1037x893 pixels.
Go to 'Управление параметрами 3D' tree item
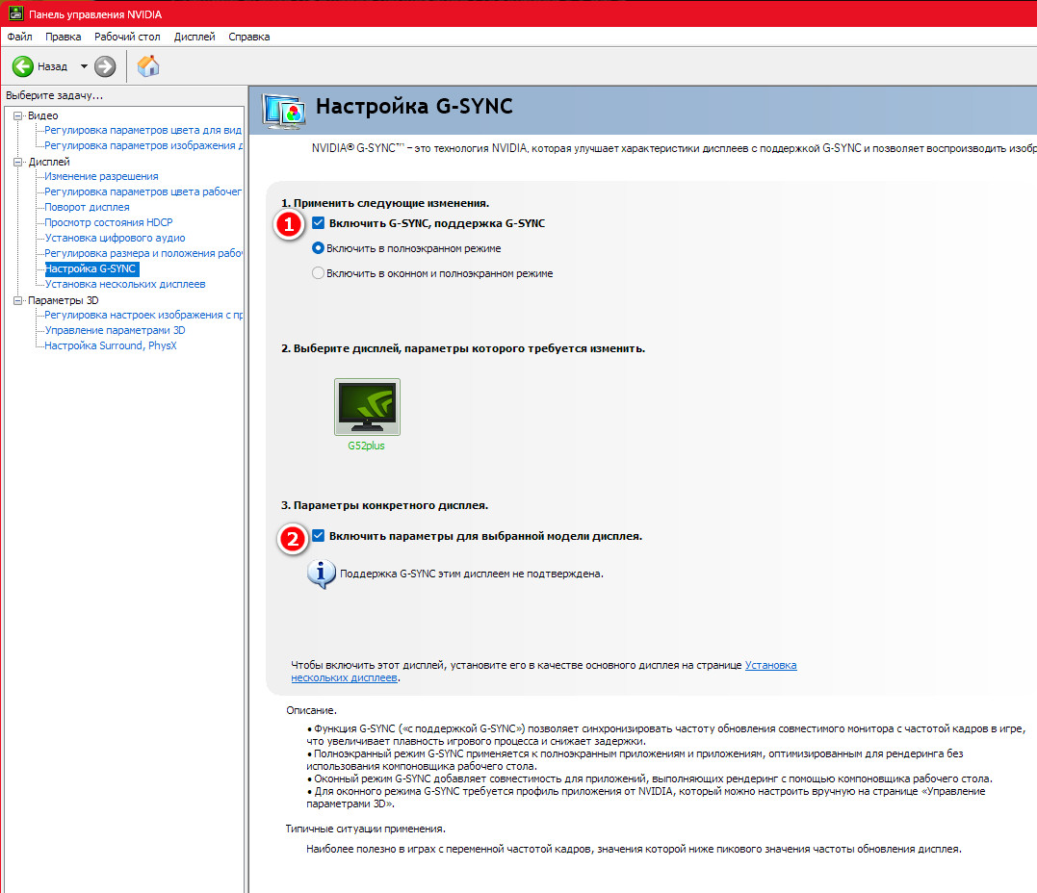click(115, 331)
